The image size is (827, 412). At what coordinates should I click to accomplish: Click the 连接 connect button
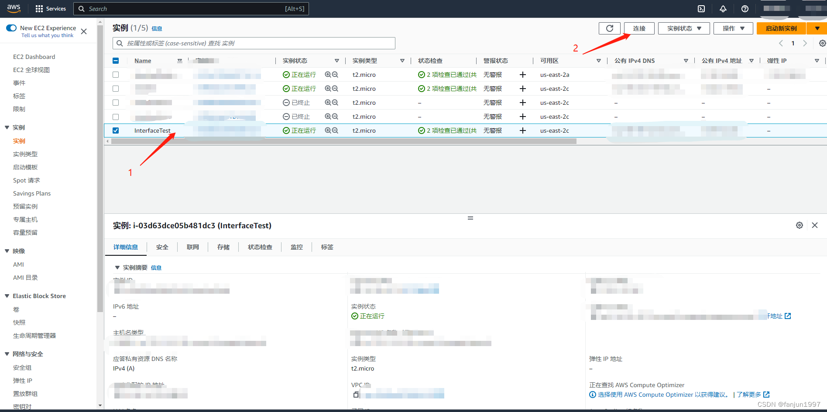tap(639, 28)
